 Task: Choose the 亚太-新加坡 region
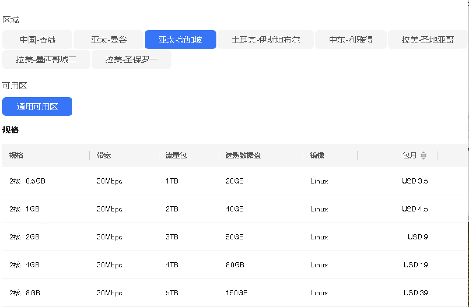coord(180,40)
